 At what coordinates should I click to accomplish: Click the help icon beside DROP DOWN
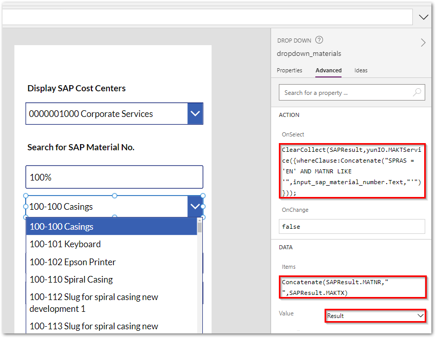[x=319, y=40]
